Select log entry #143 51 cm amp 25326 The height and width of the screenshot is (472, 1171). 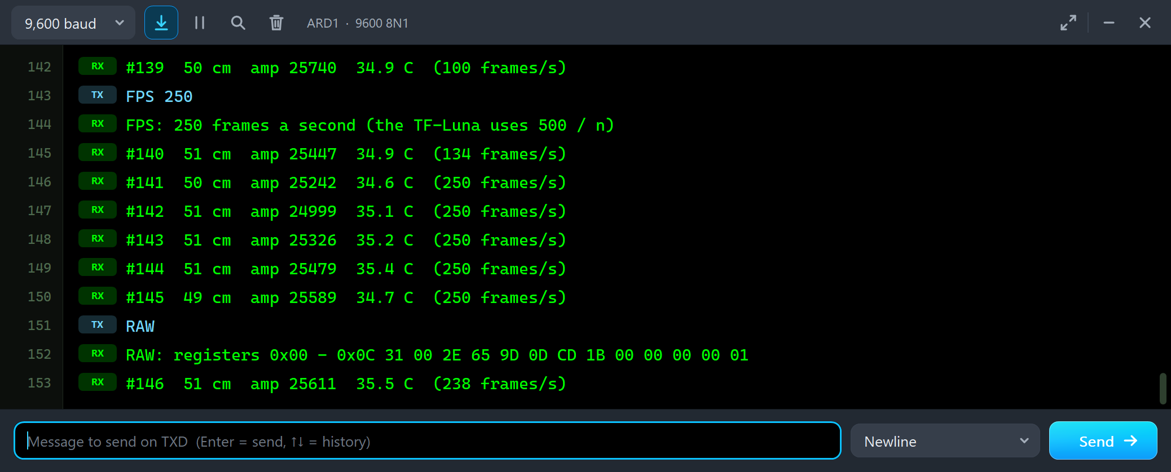(346, 240)
